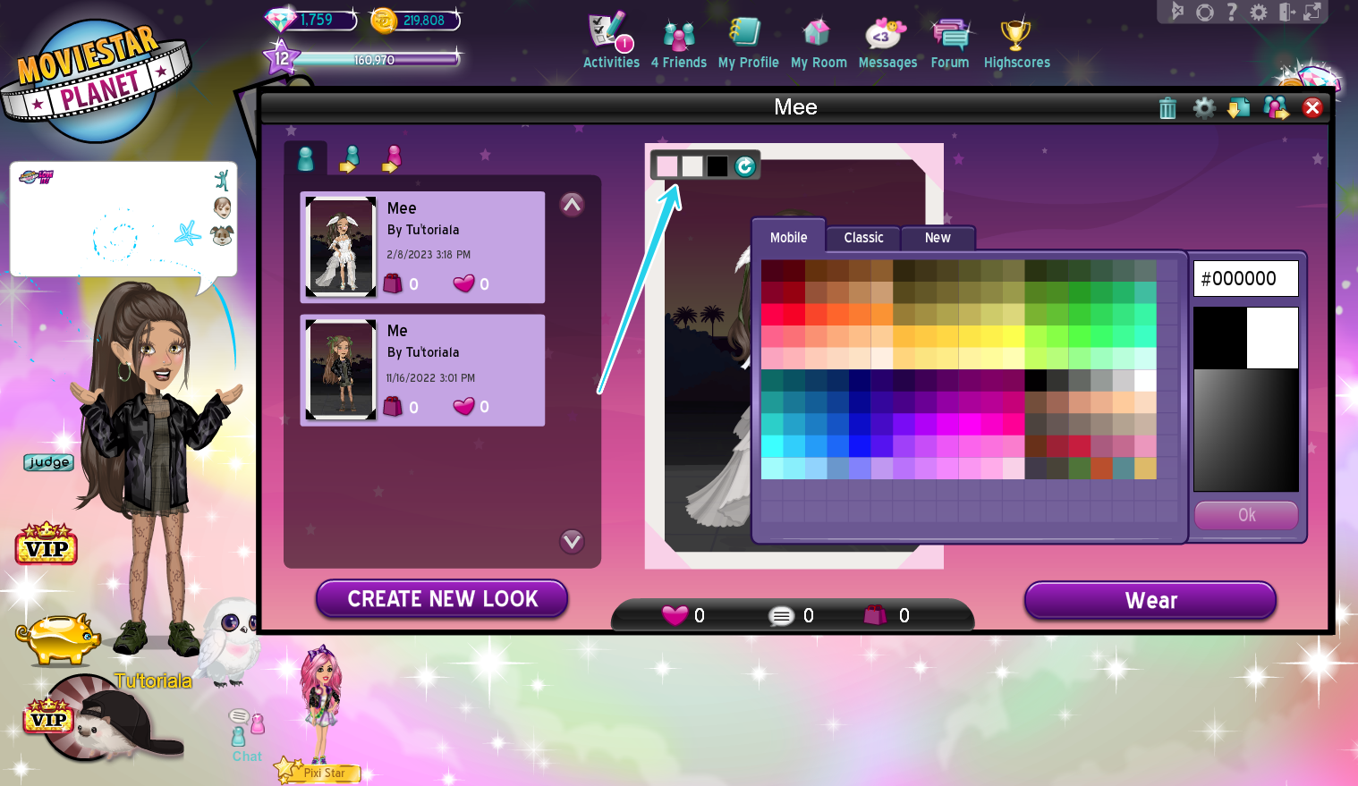
Task: Select the pink avatar silhouette tab
Action: 392,156
